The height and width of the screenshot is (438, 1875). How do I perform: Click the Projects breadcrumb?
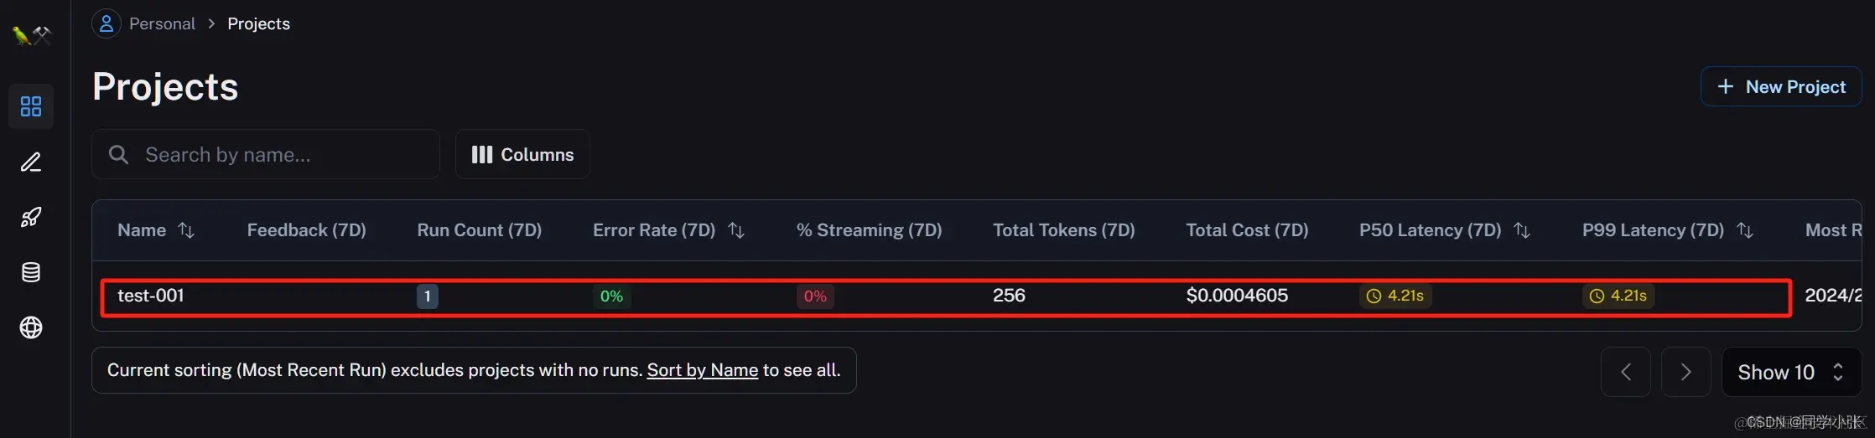pyautogui.click(x=258, y=23)
